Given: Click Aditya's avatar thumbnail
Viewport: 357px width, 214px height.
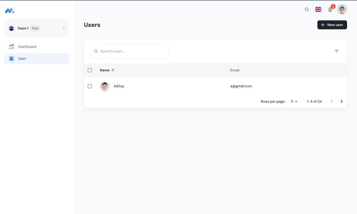Looking at the screenshot, I should [x=105, y=86].
